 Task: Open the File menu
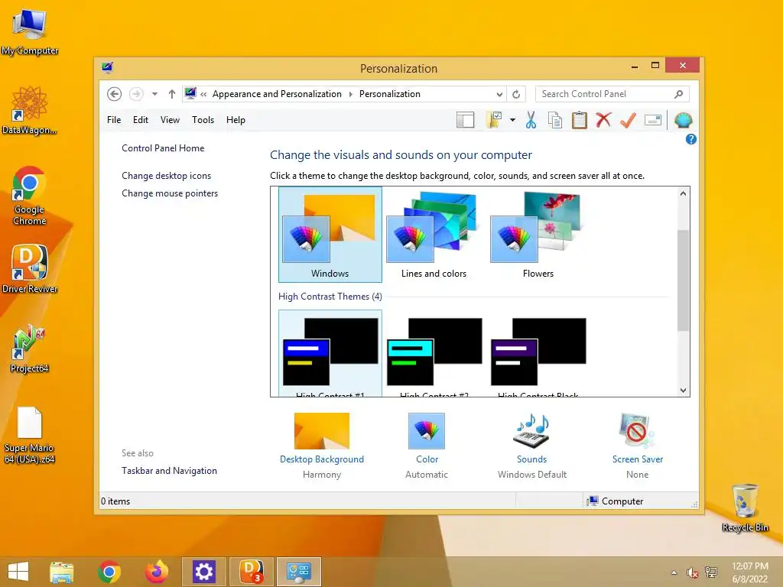coord(114,120)
